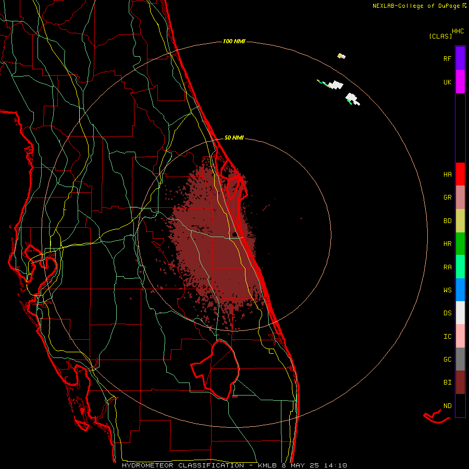Click the red island outline near legend
This screenshot has height=469, width=469.
[437, 416]
